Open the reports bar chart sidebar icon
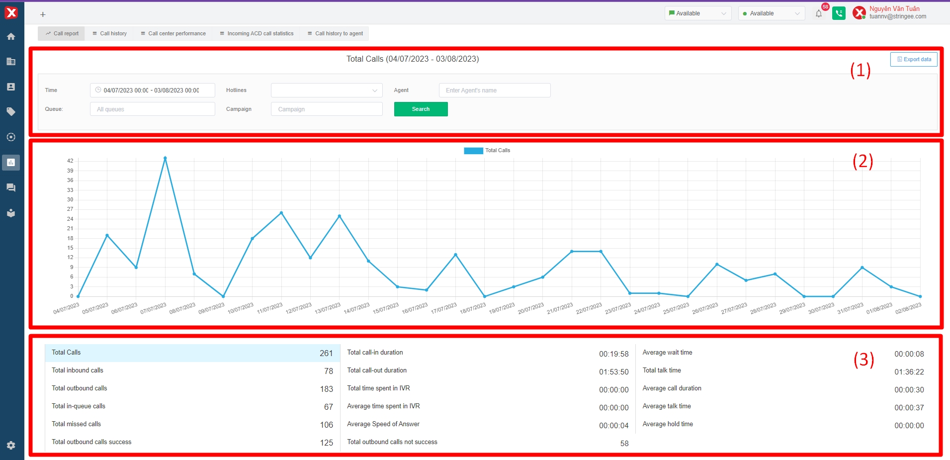Screen dimensions: 950x460 coord(11,162)
